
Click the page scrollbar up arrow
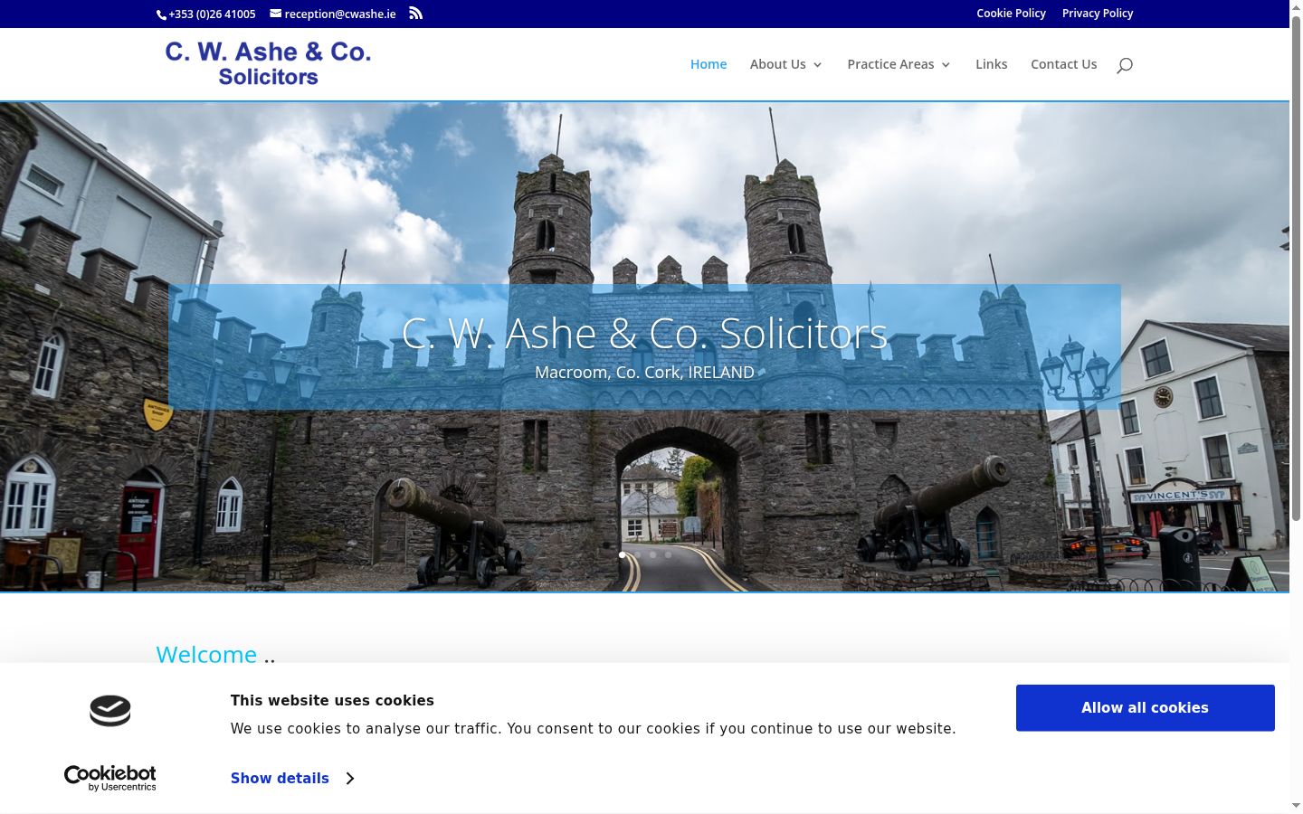tap(1296, 8)
